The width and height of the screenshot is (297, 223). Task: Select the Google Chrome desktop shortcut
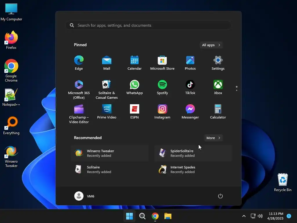click(11, 70)
